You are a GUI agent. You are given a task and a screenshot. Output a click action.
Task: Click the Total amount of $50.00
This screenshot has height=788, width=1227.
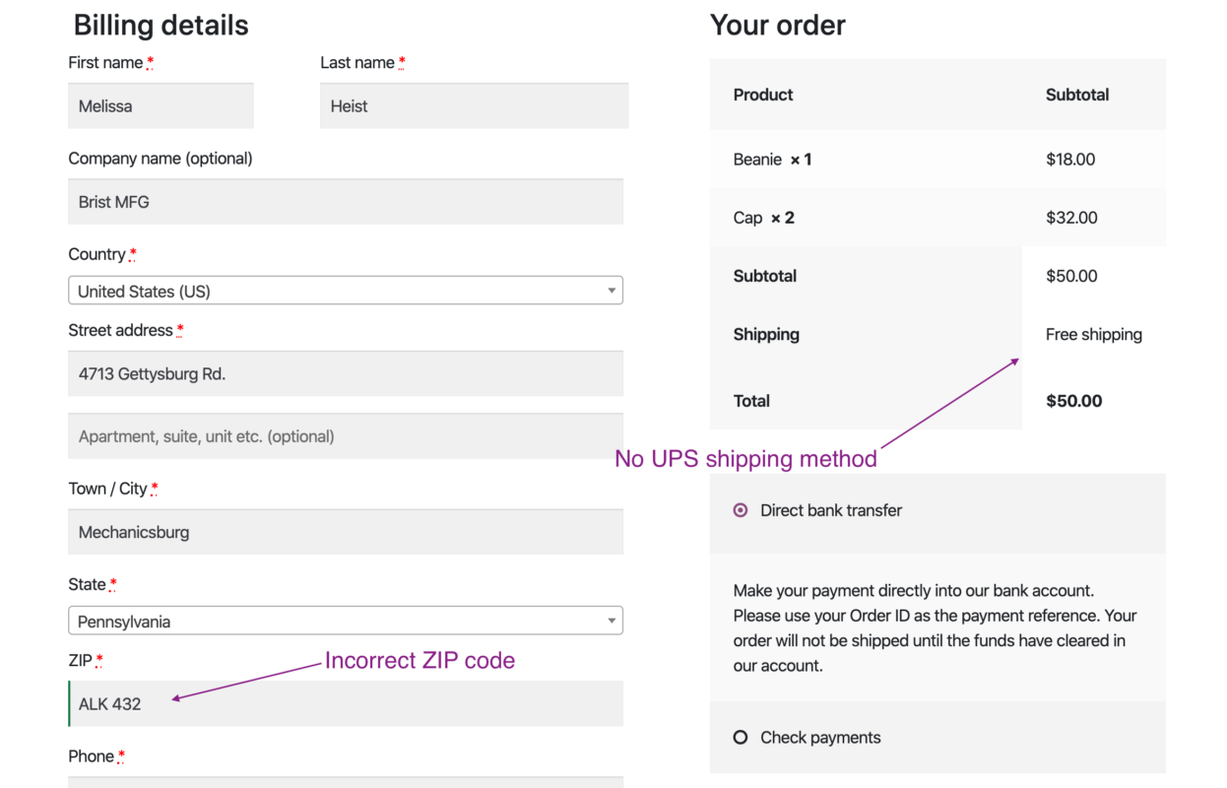(1070, 401)
